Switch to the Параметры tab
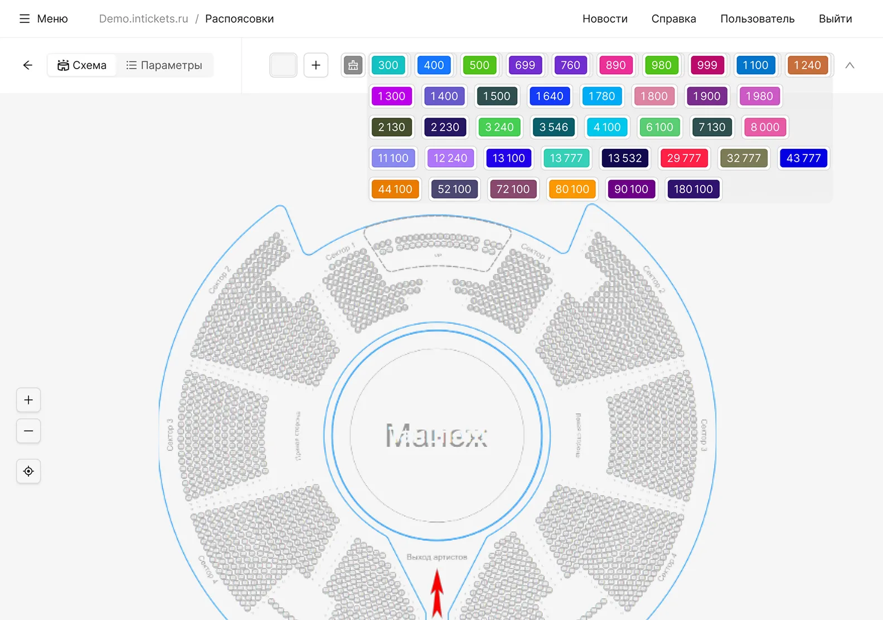Viewport: 883px width, 620px height. pyautogui.click(x=164, y=65)
